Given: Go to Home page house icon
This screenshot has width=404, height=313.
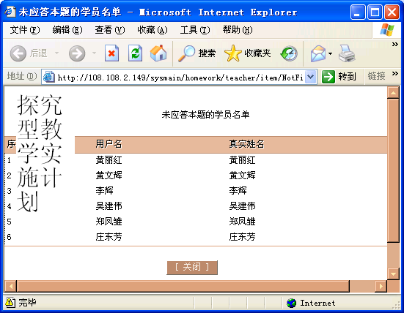Looking at the screenshot, I should pyautogui.click(x=158, y=53).
